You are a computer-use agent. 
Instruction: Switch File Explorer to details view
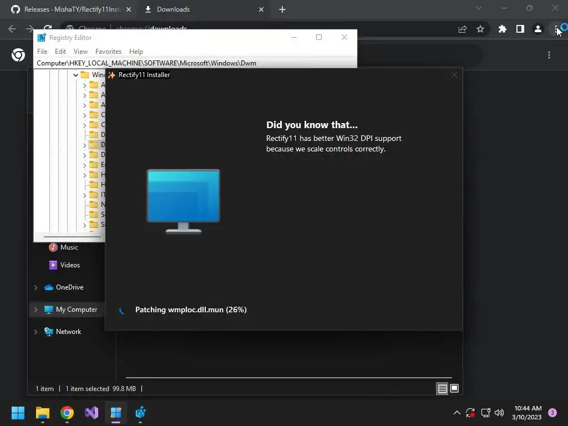pos(442,389)
